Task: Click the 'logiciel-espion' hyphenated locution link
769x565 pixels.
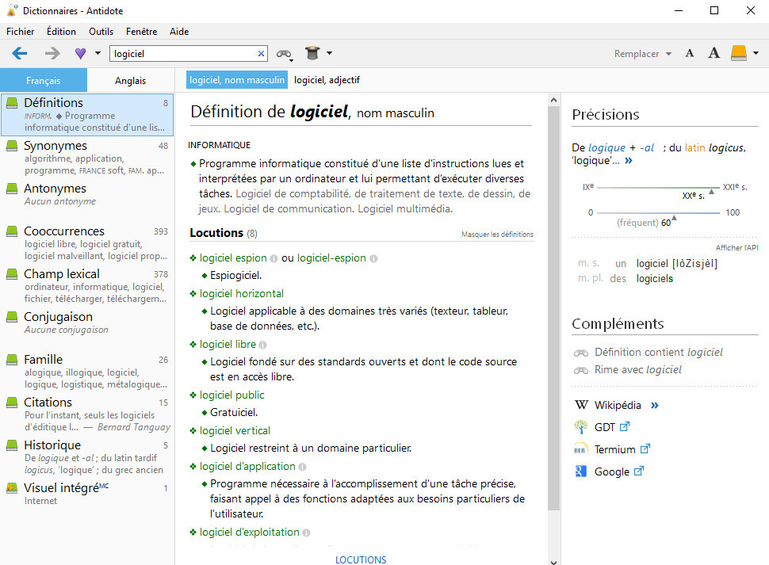Action: [x=331, y=258]
